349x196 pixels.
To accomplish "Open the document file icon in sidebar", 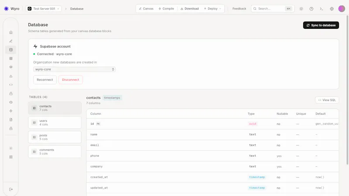I will click(x=11, y=120).
